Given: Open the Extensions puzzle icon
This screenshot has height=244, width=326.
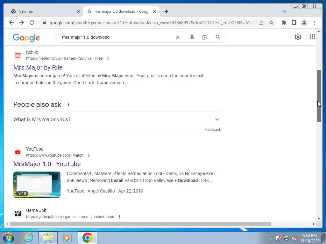Looking at the screenshot, I should pyautogui.click(x=284, y=23).
